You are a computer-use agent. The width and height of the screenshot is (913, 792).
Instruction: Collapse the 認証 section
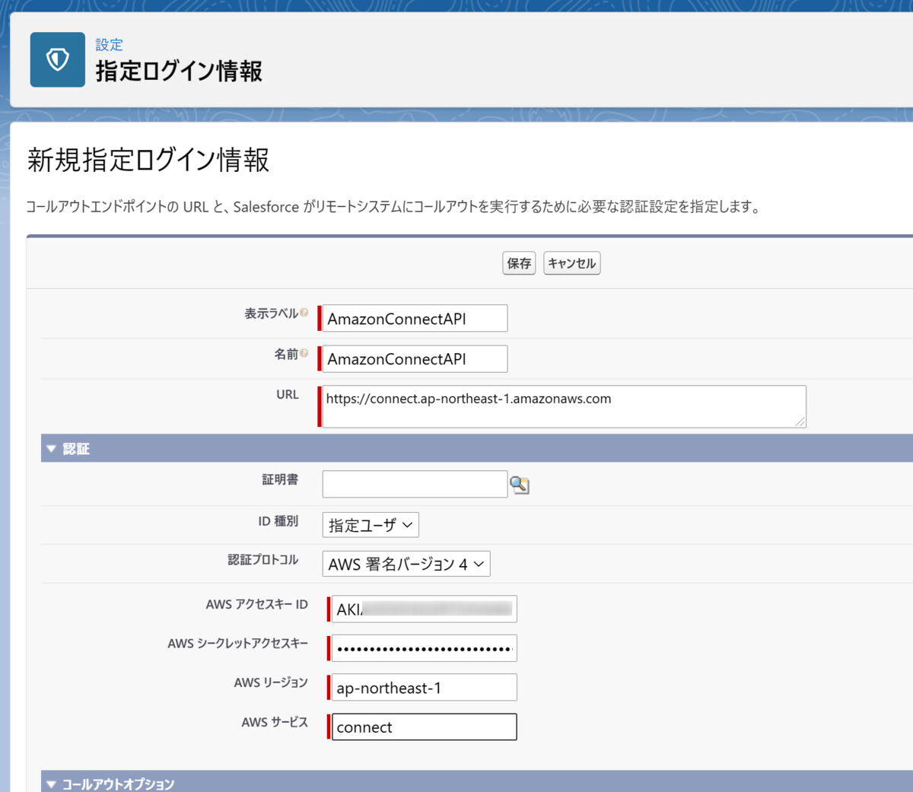pyautogui.click(x=52, y=449)
